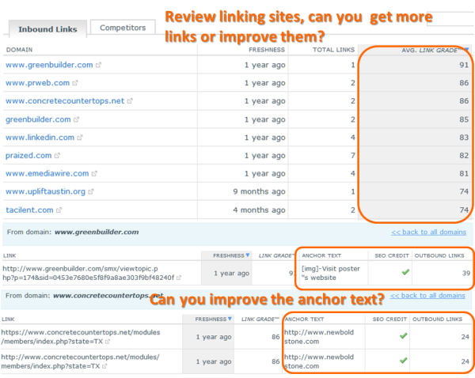Click the ANCHOR TEXT header in greenbuilder table

[321, 255]
